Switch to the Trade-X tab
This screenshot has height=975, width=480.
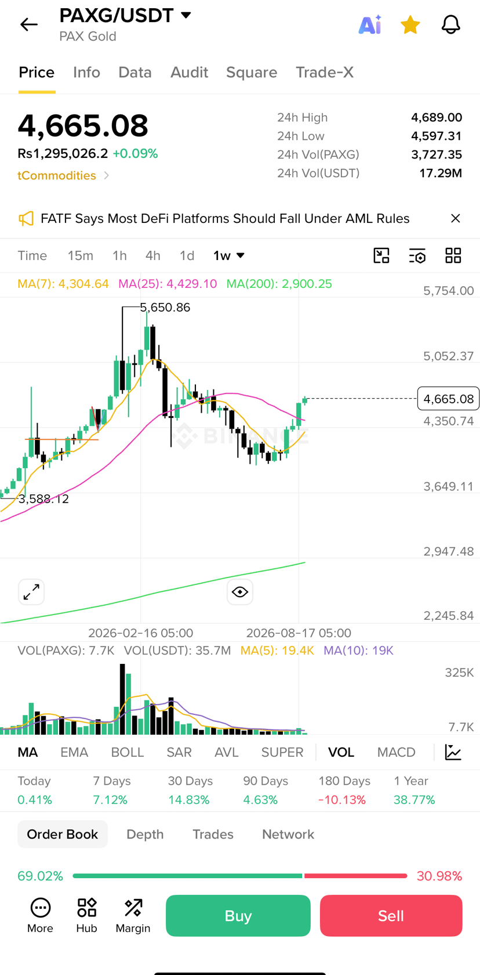[x=325, y=73]
